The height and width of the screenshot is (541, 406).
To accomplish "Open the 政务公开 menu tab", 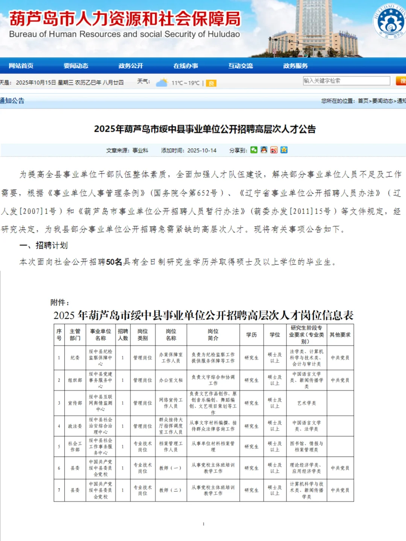I will [x=131, y=66].
